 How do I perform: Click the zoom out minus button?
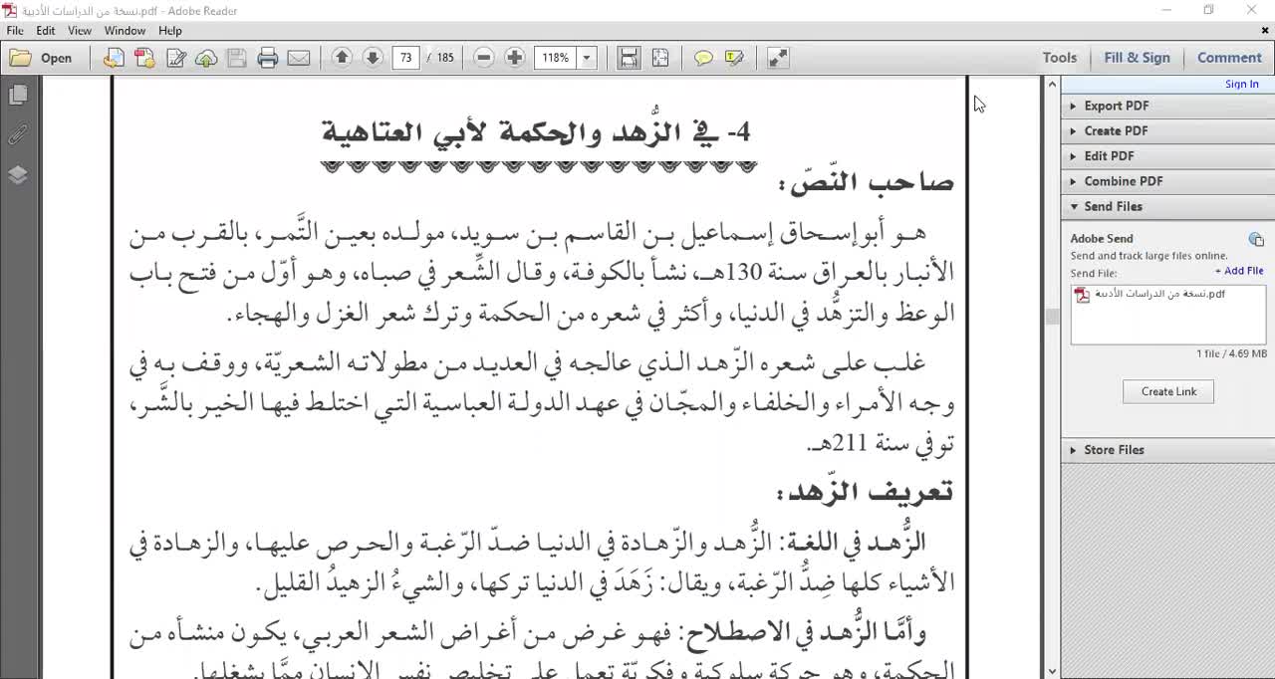point(484,58)
